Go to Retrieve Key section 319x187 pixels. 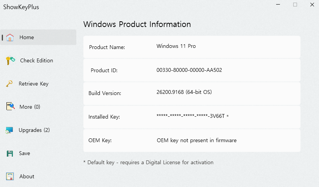click(x=33, y=84)
